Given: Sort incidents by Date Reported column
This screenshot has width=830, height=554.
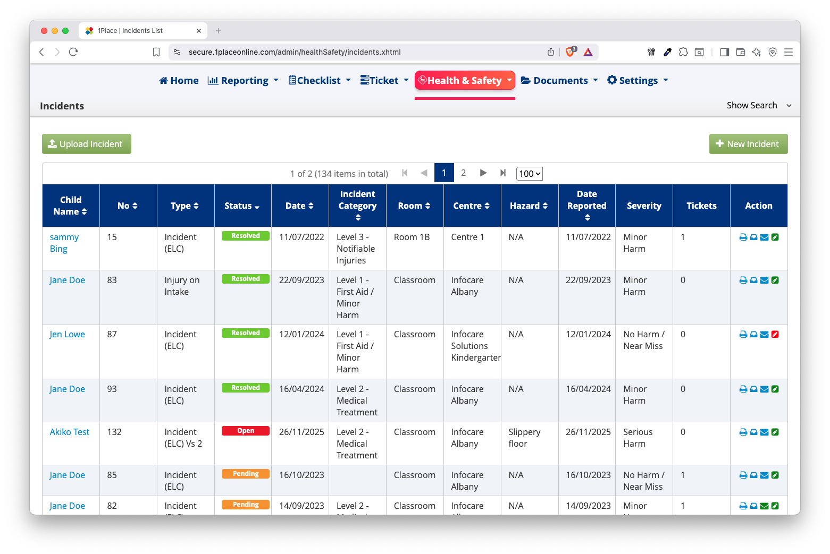Looking at the screenshot, I should 586,206.
